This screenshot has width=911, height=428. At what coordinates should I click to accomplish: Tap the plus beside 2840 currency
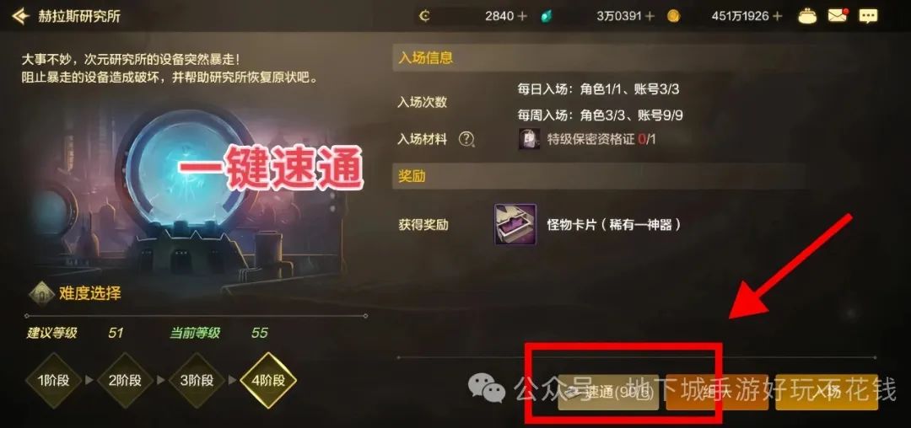[522, 16]
